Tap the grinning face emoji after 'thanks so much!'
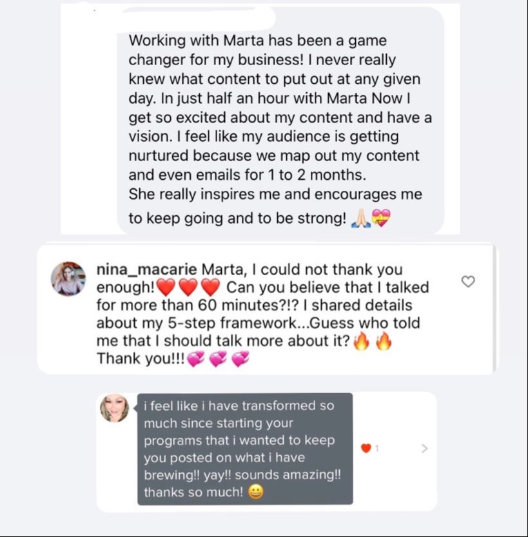 coord(255,492)
